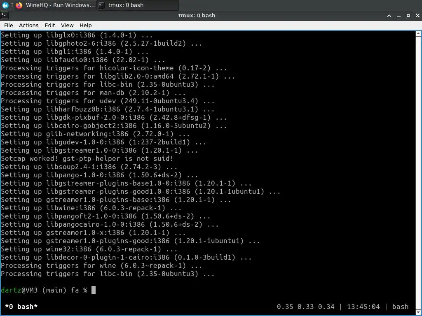Viewport: 422px width, 316px height.
Task: Select tmux: 0 bash taskbar item
Action: coord(137,5)
